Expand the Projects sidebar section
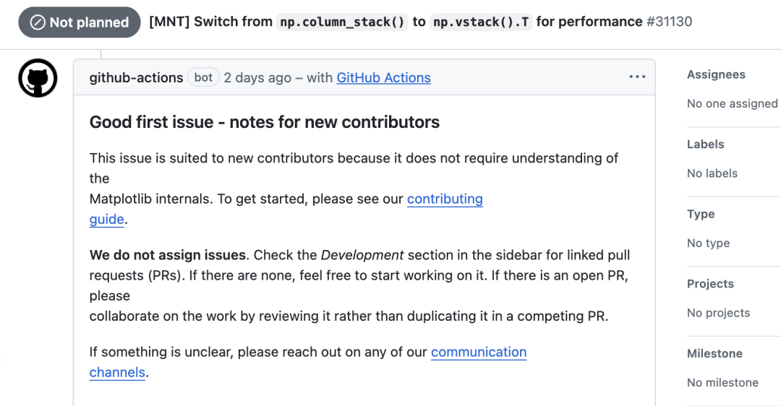Viewport: 781px width, 406px height. pyautogui.click(x=710, y=284)
